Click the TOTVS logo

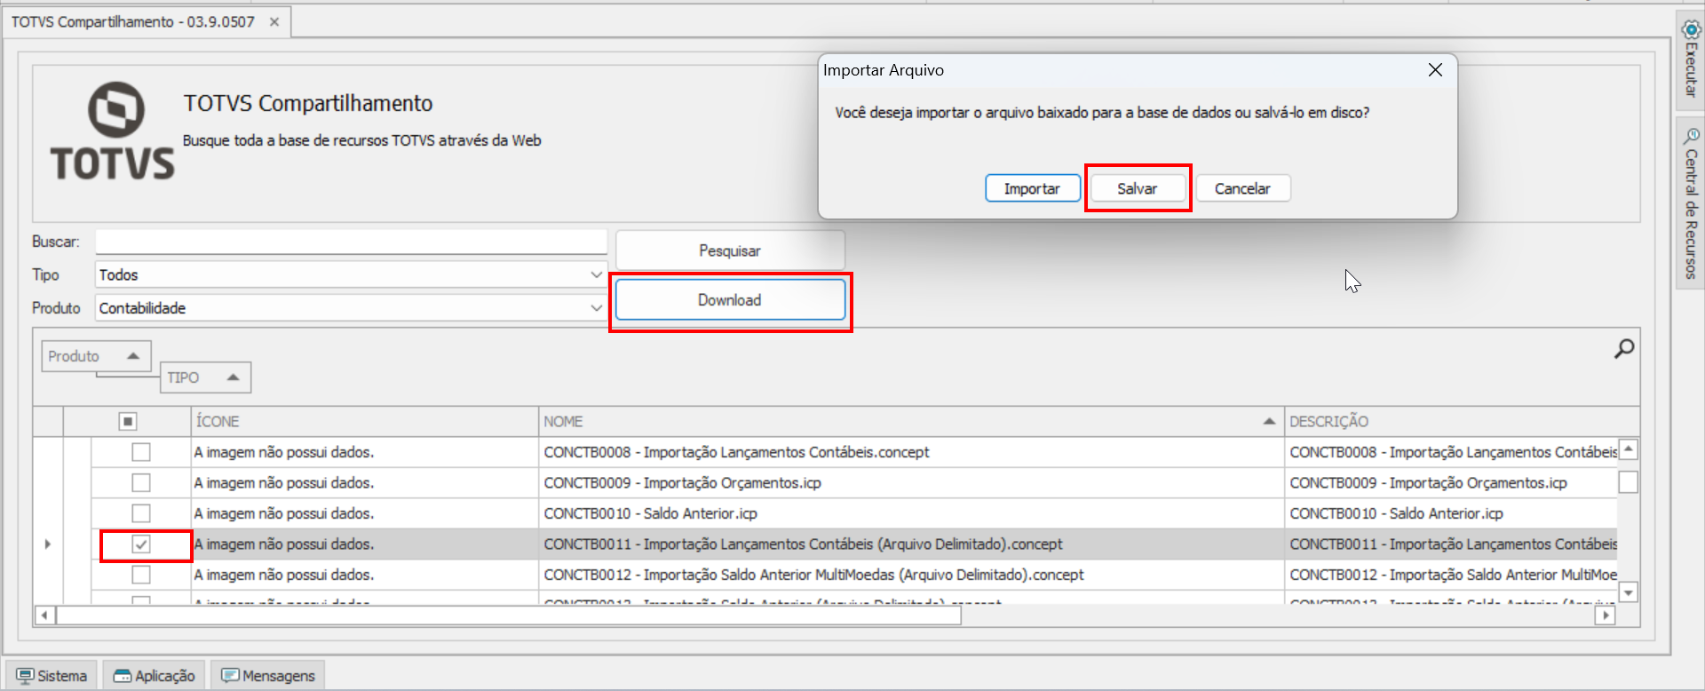[113, 131]
